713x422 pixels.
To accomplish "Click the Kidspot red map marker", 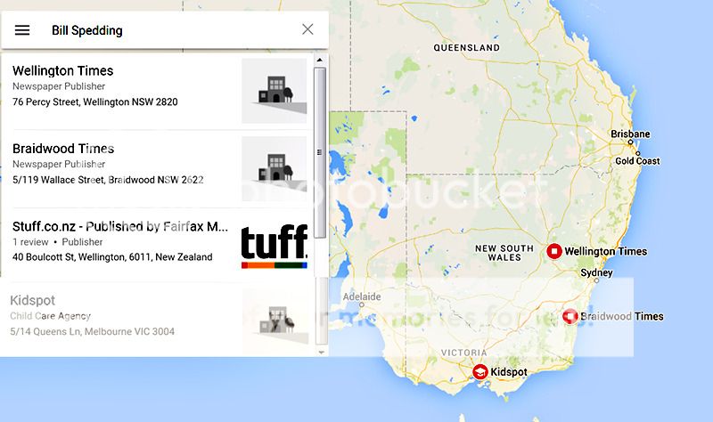I will (479, 370).
